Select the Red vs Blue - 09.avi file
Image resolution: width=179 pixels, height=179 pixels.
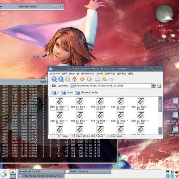click(141, 118)
